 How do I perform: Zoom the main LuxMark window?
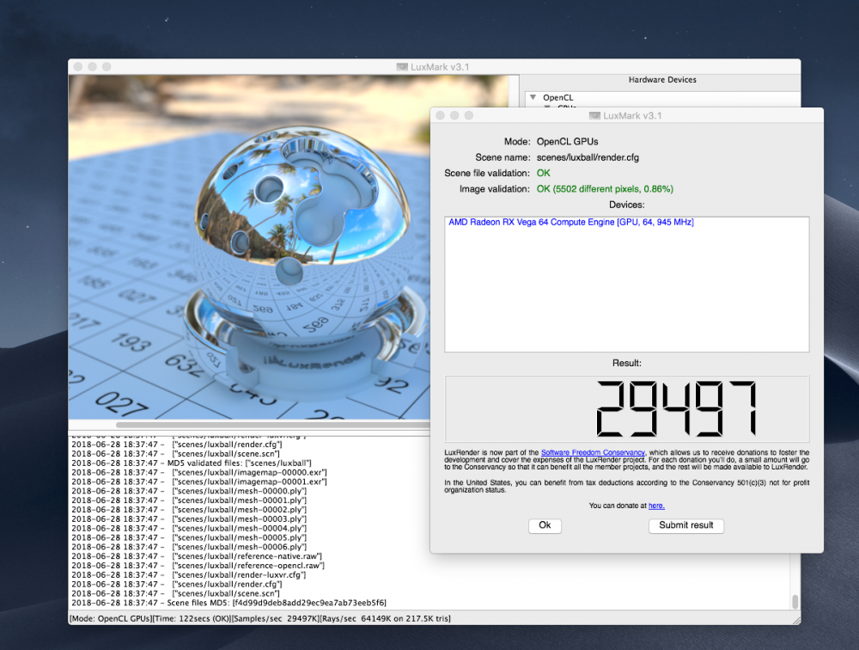(107, 67)
